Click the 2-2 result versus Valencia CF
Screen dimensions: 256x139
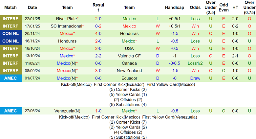(x=98, y=56)
